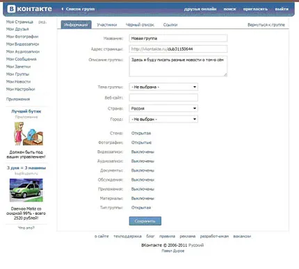Open Мои Группы in sidebar
This screenshot has height=269, width=299.
click(17, 74)
